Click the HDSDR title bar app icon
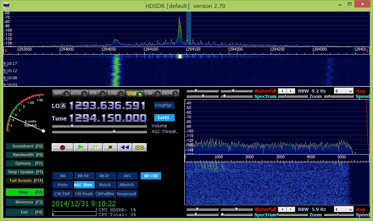This screenshot has width=373, height=221. point(6,5)
